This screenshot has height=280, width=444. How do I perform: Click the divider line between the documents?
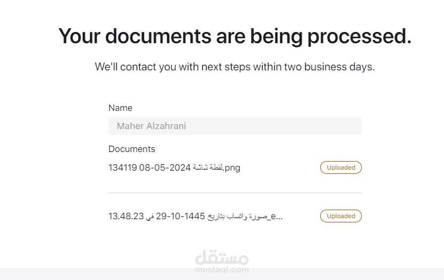pyautogui.click(x=235, y=193)
